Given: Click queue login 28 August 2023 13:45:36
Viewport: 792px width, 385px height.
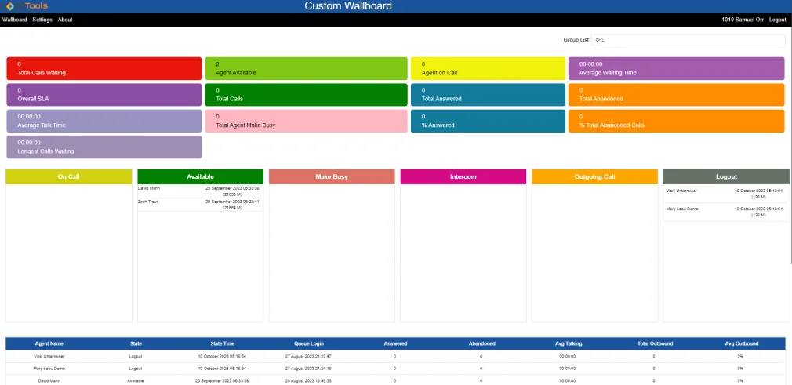Looking at the screenshot, I should pos(309,380).
